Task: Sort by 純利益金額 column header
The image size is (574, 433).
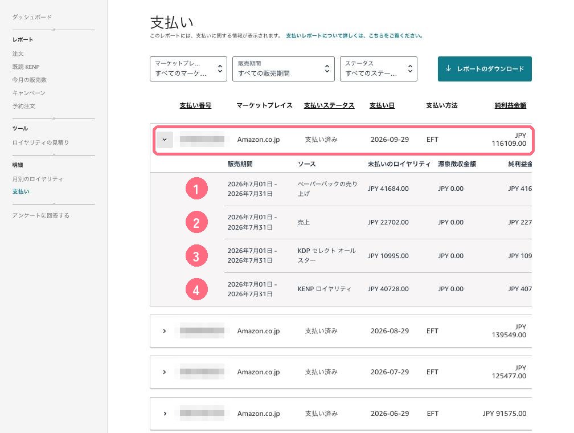Action: (x=510, y=105)
